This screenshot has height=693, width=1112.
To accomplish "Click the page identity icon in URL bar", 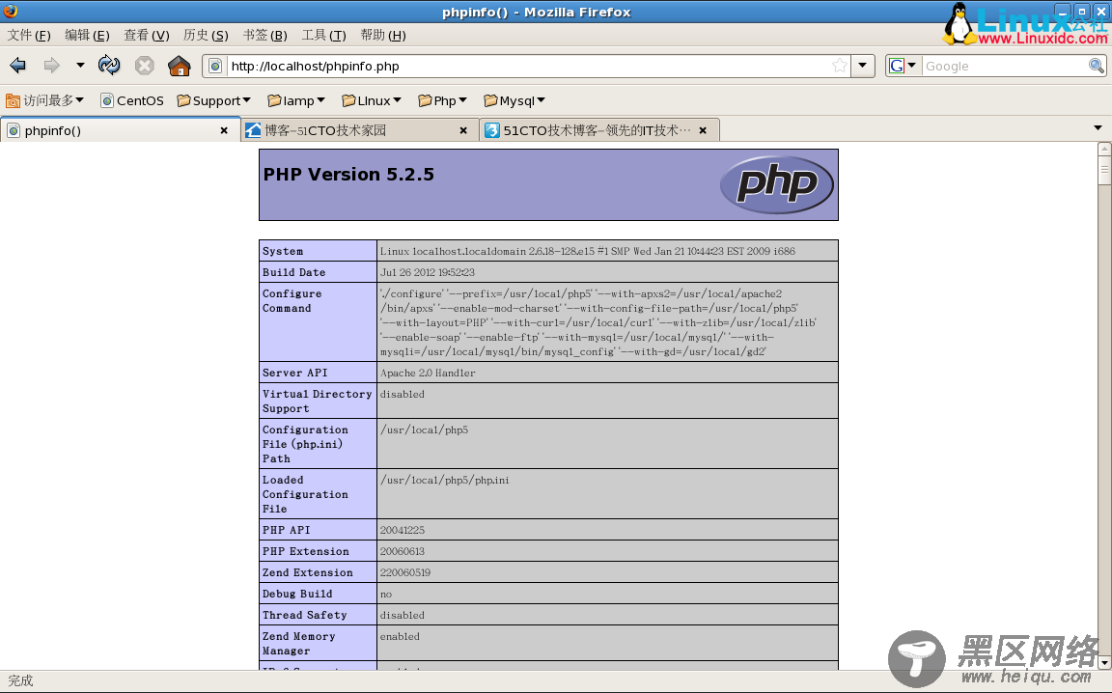I will coord(215,66).
